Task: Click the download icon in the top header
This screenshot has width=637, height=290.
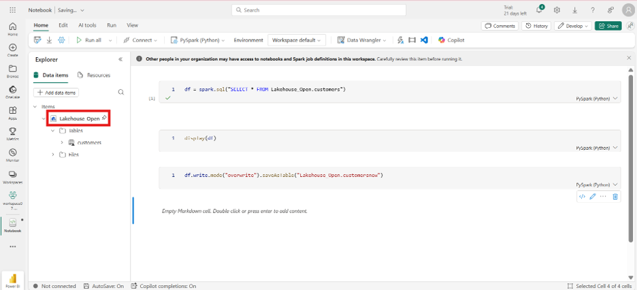Action: [575, 10]
